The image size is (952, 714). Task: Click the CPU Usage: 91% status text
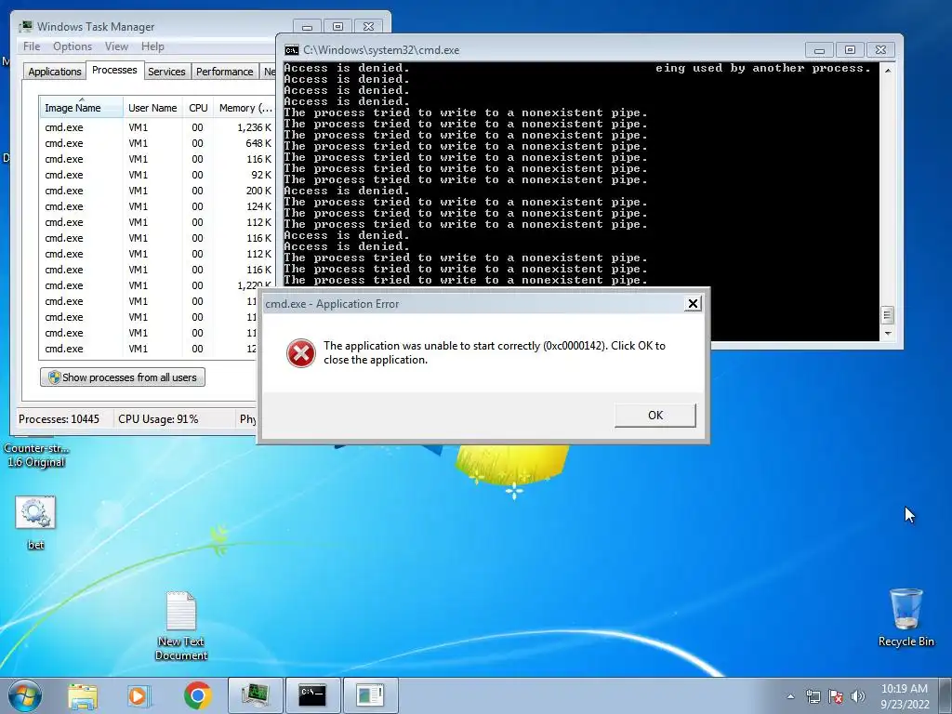[158, 419]
